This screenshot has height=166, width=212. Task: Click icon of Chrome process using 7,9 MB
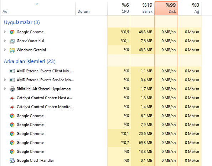[x=12, y=125]
